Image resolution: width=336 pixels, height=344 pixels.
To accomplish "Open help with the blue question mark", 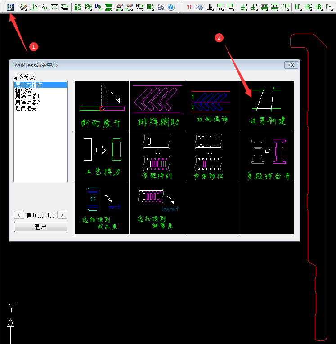I will 171,7.
